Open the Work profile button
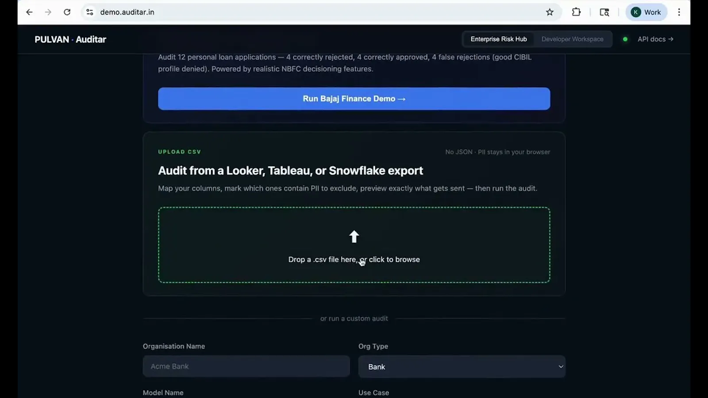Image resolution: width=708 pixels, height=398 pixels. point(646,12)
